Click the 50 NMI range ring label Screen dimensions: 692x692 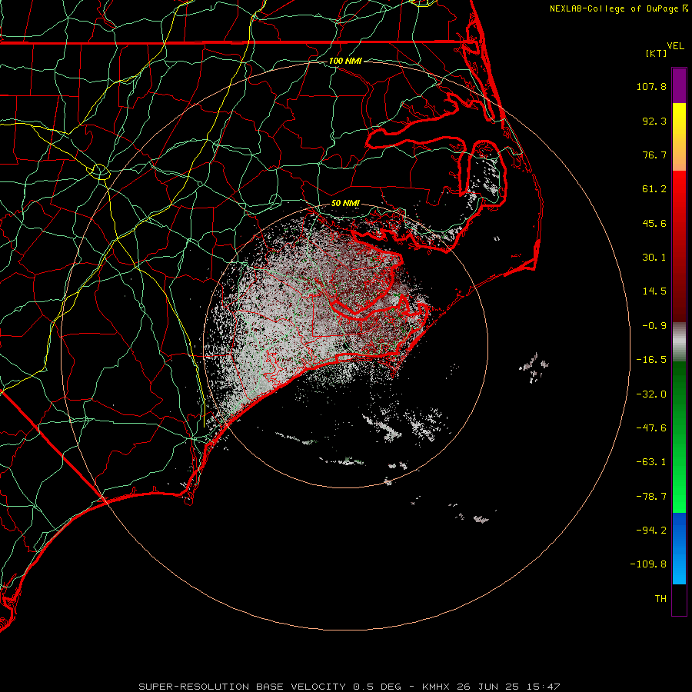[345, 203]
